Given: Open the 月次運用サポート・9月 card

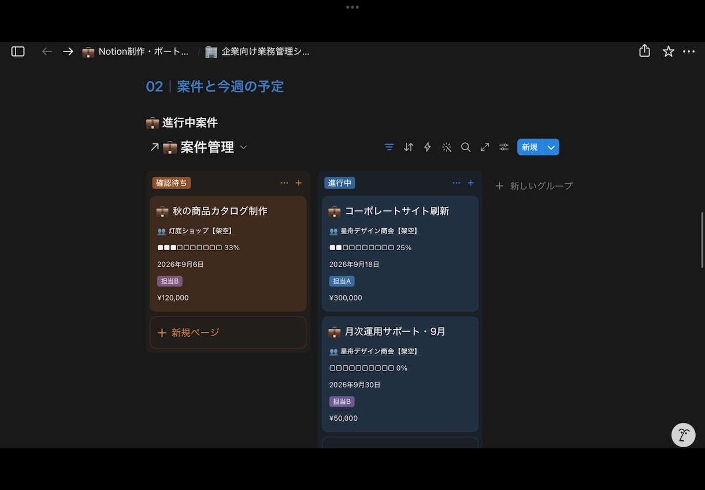Looking at the screenshot, I should (400, 374).
